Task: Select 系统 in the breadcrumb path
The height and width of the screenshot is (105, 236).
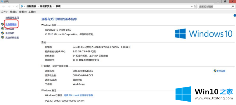Action: pos(58,7)
